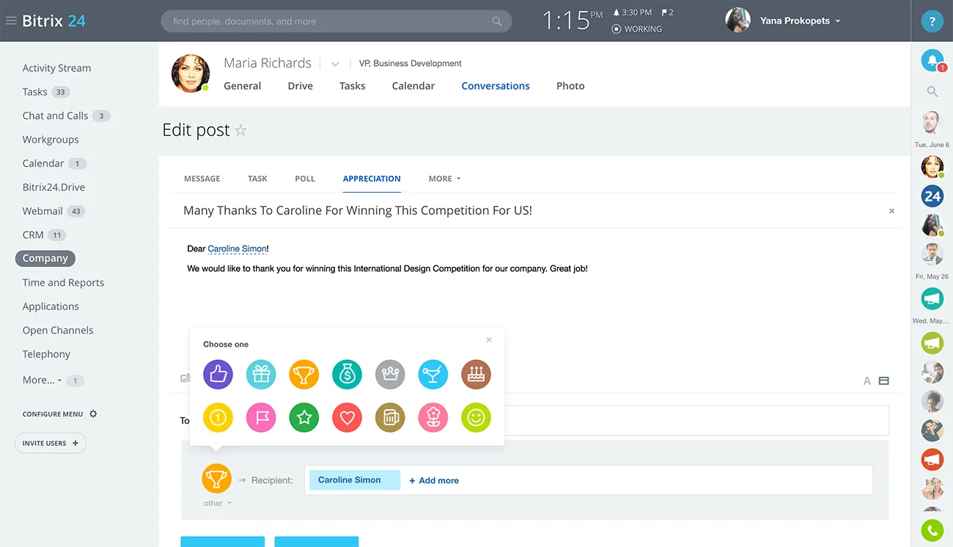Star the Edit post as favorite

240,131
